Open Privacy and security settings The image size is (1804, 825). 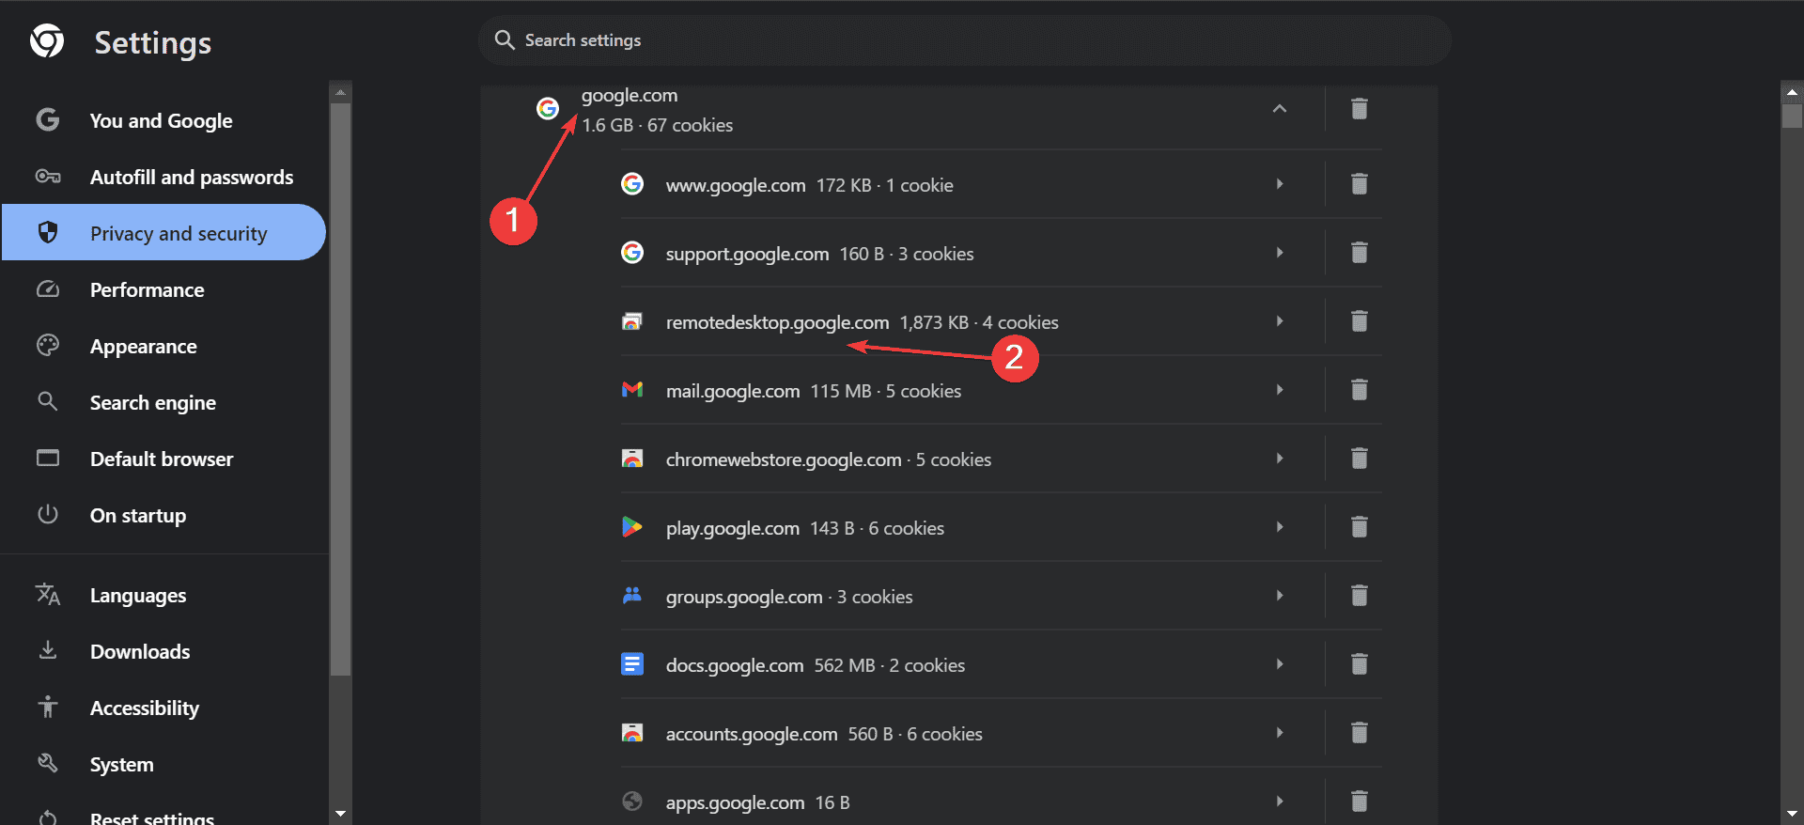click(x=178, y=233)
